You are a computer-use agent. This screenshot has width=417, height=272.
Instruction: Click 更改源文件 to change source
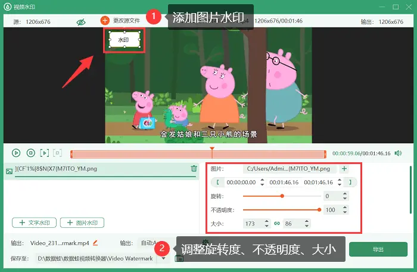pyautogui.click(x=126, y=21)
